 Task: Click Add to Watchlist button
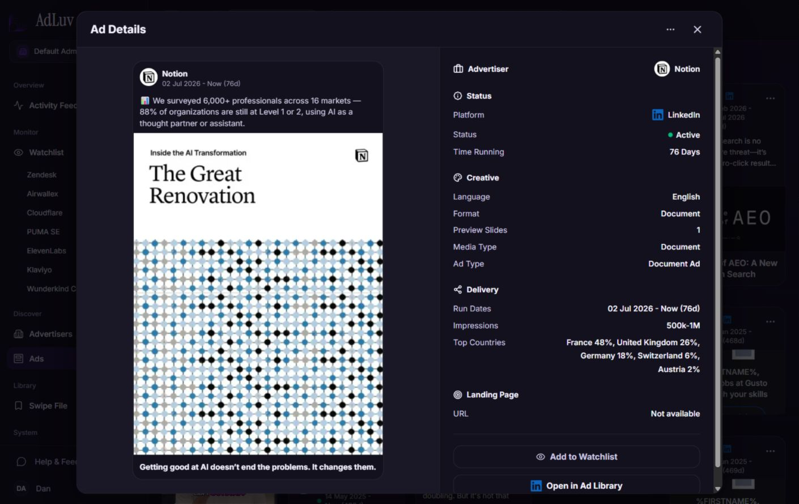point(576,457)
